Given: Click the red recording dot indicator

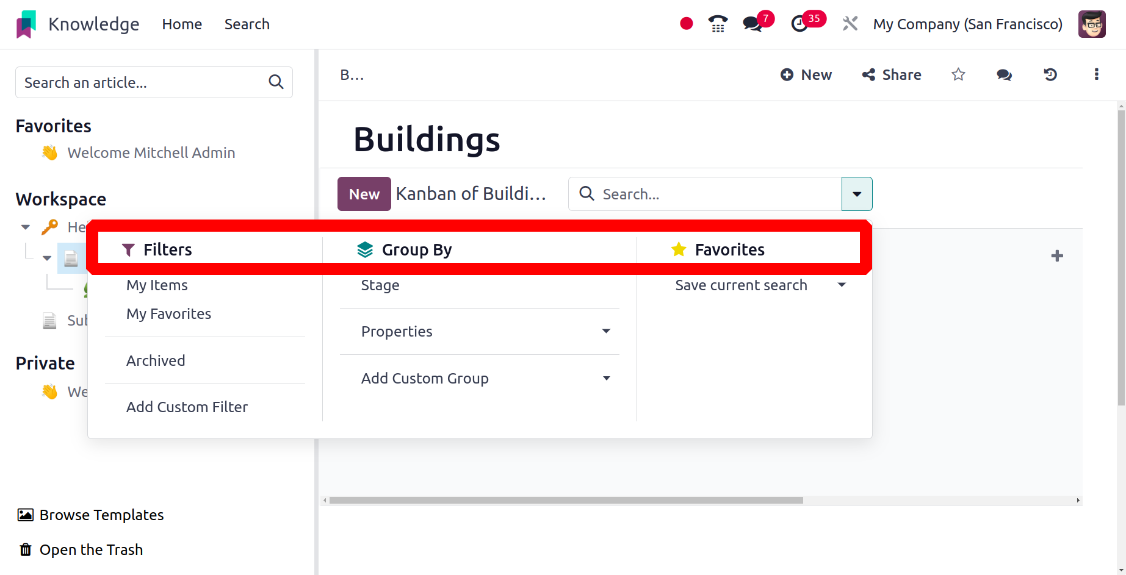Looking at the screenshot, I should 687,24.
